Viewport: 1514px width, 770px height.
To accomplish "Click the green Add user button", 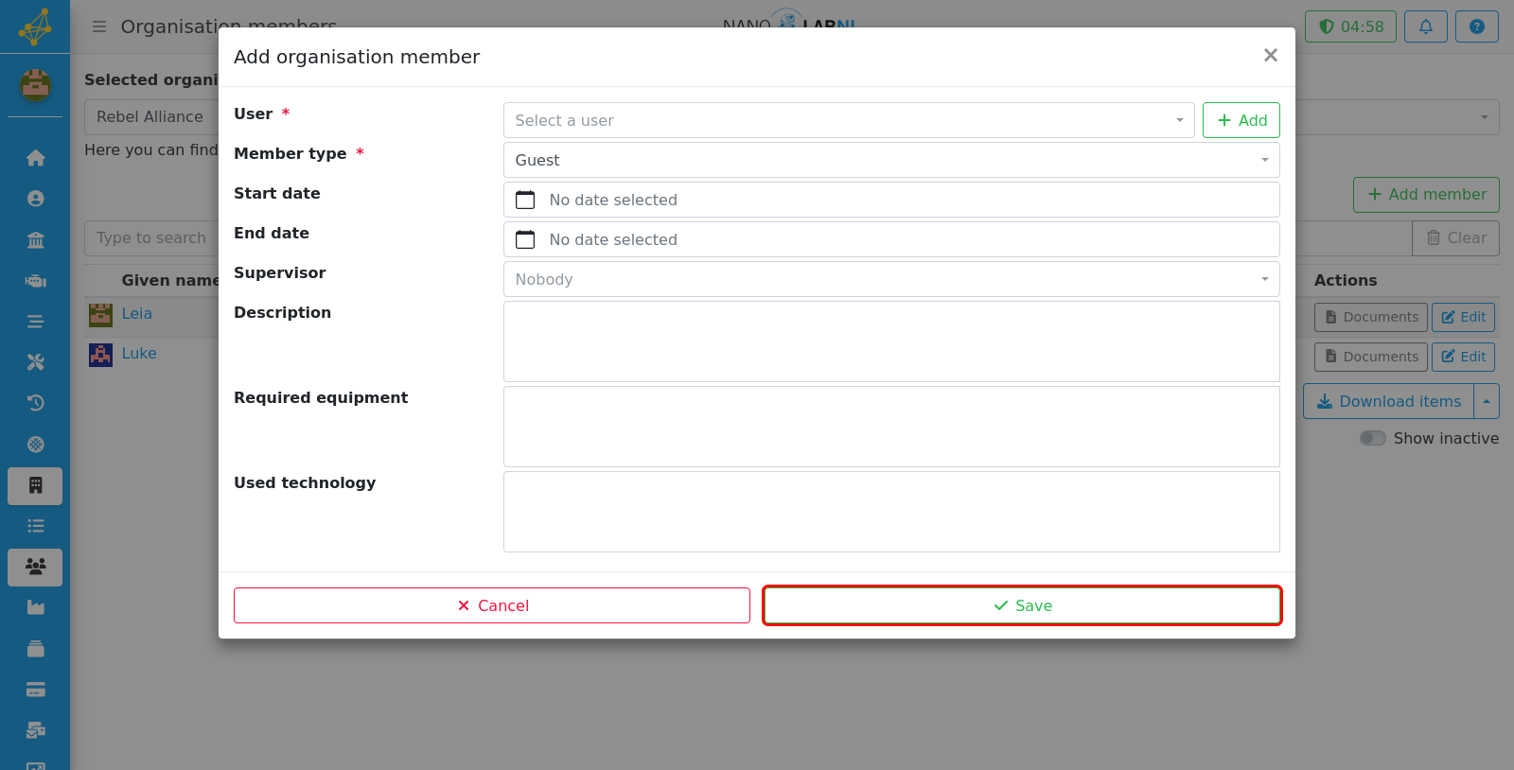I will 1241,120.
